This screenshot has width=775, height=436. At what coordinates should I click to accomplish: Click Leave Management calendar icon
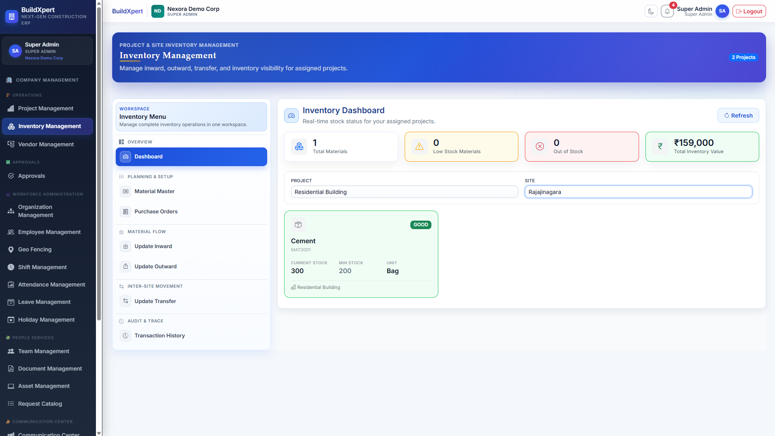tap(11, 302)
